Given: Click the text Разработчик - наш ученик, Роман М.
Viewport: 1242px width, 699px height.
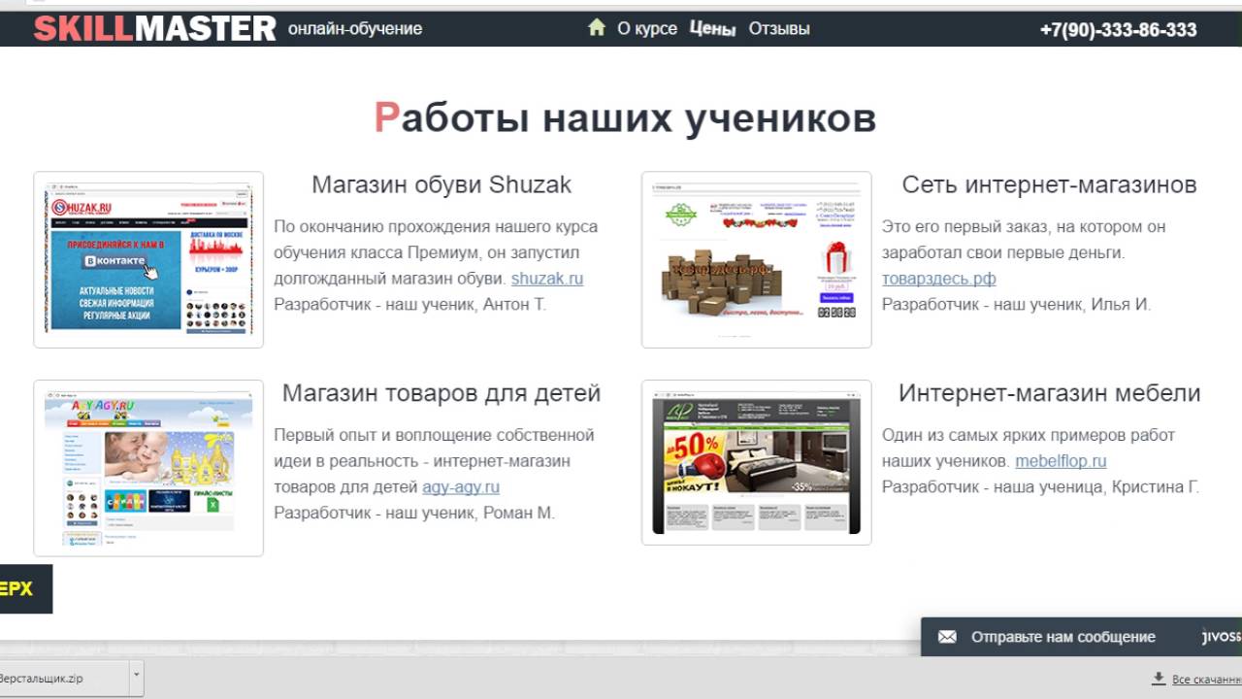Looking at the screenshot, I should (414, 513).
